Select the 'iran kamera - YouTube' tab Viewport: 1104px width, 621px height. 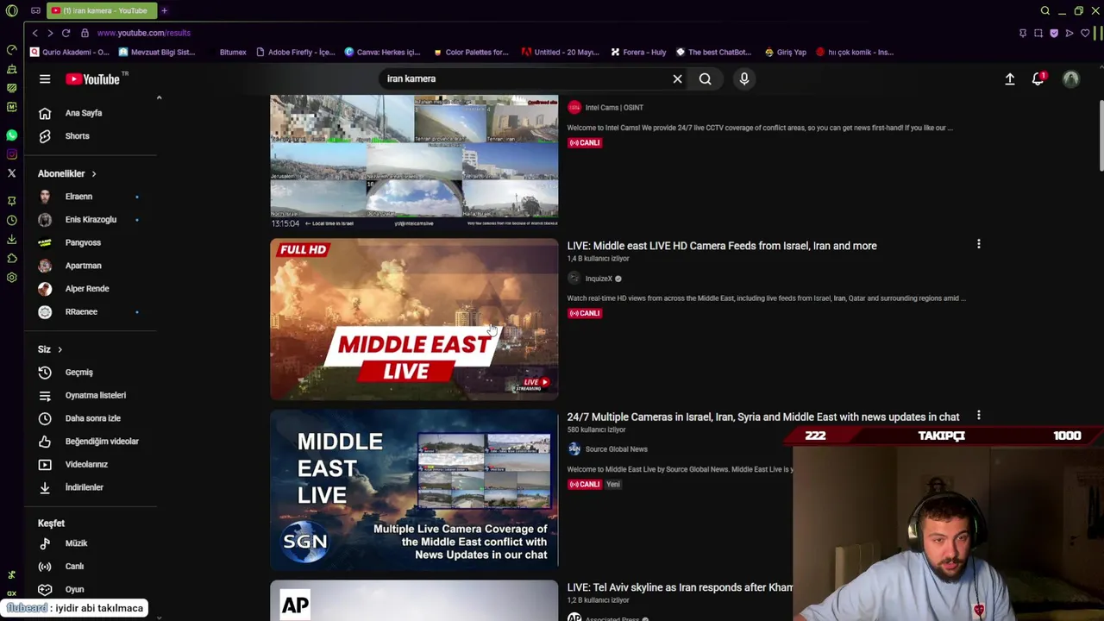pyautogui.click(x=102, y=11)
